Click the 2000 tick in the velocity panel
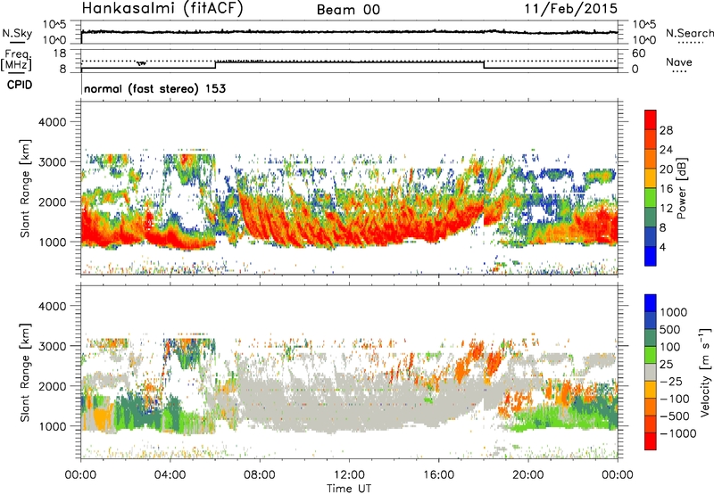Image resolution: width=714 pixels, height=494 pixels. pos(54,386)
